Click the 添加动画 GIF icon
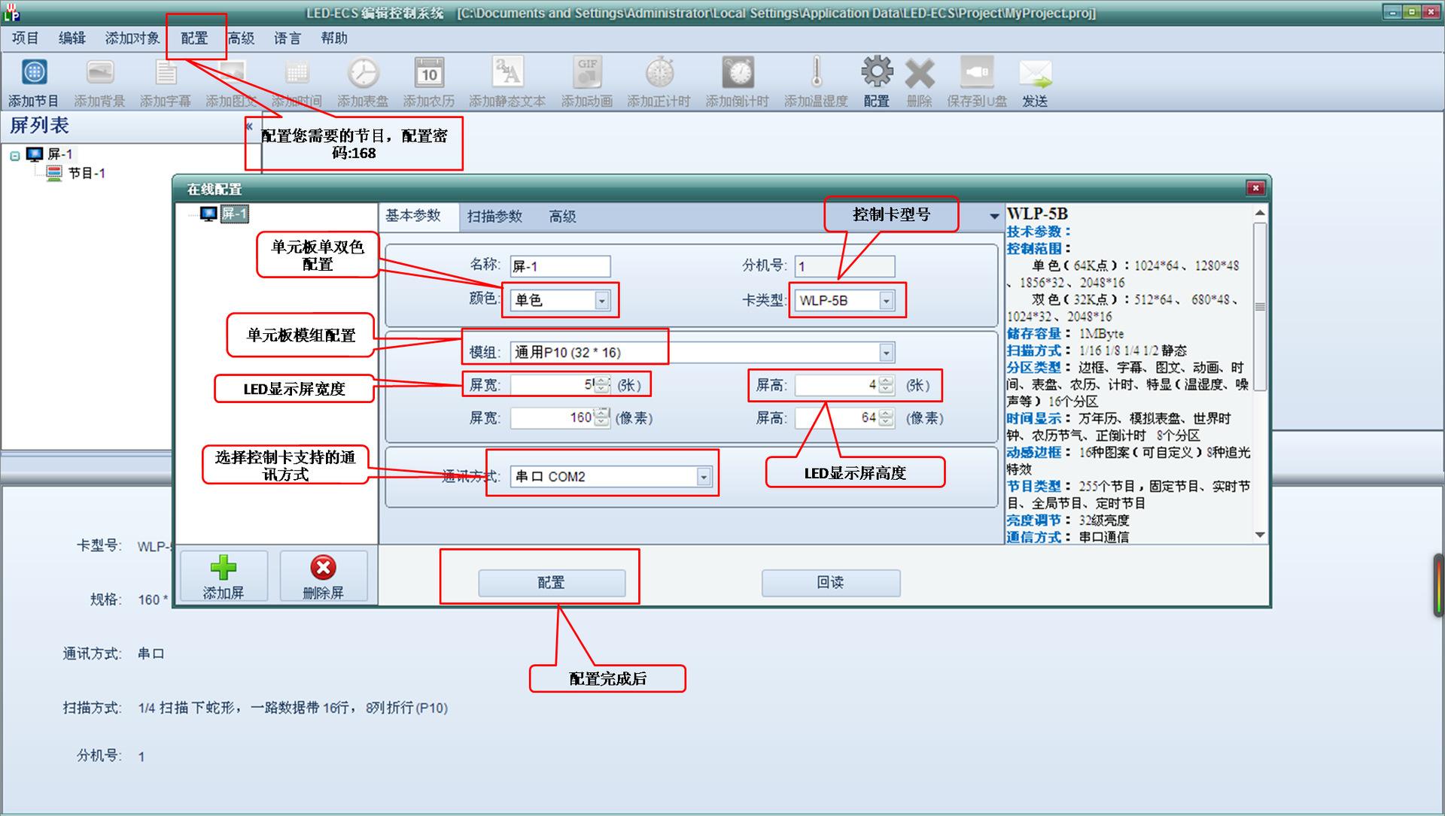Image resolution: width=1445 pixels, height=816 pixels. coord(587,73)
